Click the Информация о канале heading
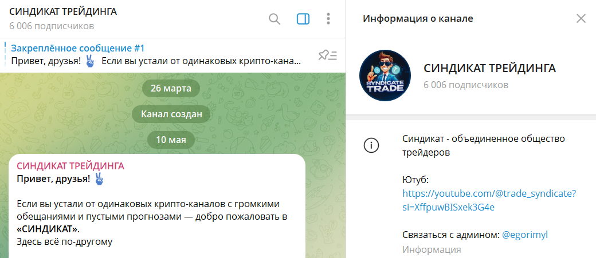 click(x=418, y=18)
